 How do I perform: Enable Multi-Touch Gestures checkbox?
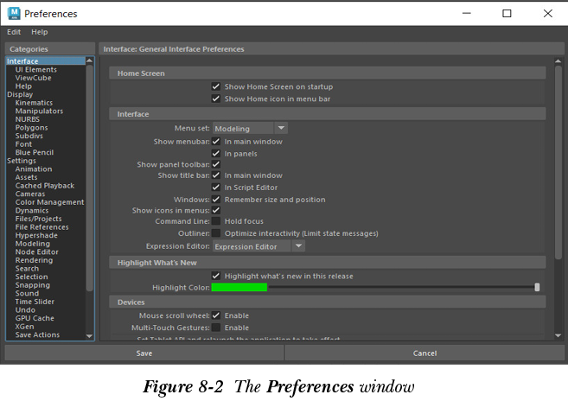pyautogui.click(x=216, y=328)
